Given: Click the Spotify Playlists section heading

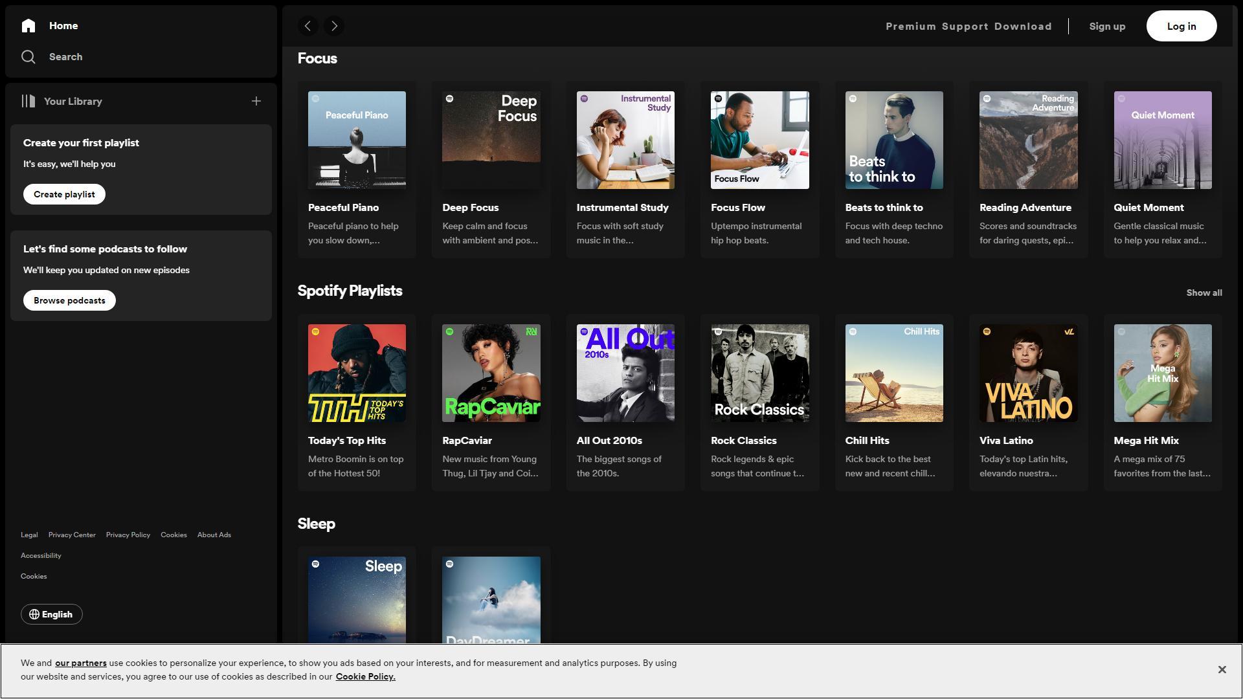Looking at the screenshot, I should 350,291.
